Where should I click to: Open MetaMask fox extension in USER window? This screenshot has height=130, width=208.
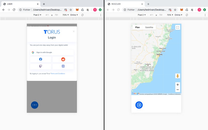pyautogui.click(x=77, y=10)
